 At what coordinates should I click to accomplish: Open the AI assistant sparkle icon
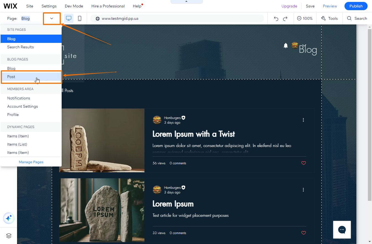(9, 218)
